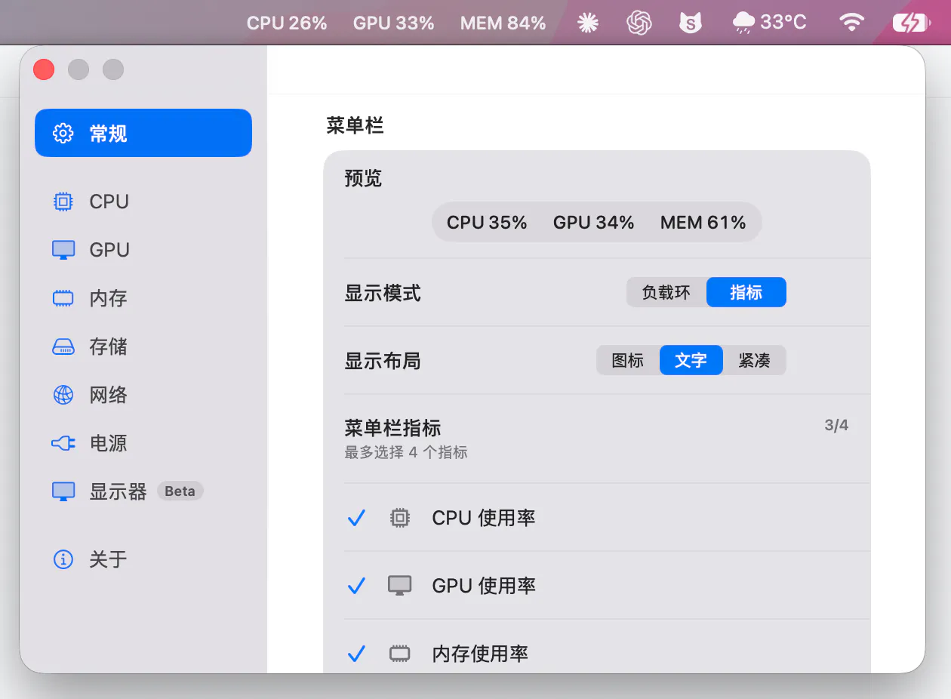Click the 网络 globe icon in sidebar
The image size is (951, 699).
click(x=63, y=395)
